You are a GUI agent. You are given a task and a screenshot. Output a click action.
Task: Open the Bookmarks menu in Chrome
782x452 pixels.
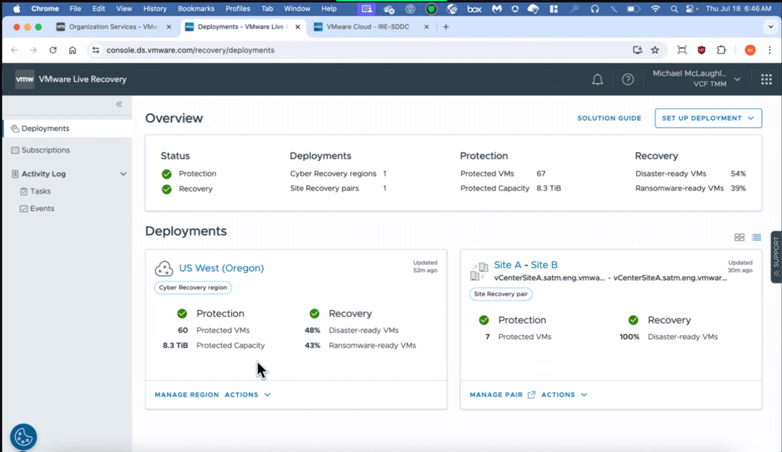tap(196, 8)
